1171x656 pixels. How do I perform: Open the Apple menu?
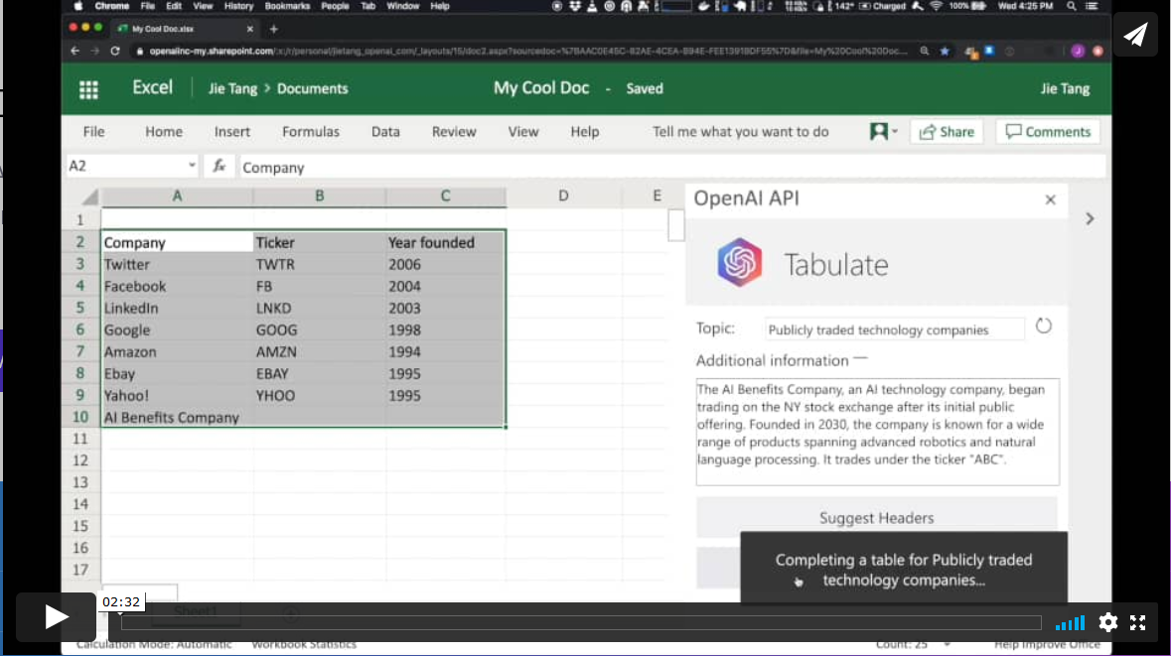pyautogui.click(x=78, y=6)
